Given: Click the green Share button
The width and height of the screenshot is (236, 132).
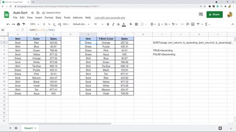Looking at the screenshot, I should click(x=215, y=15).
